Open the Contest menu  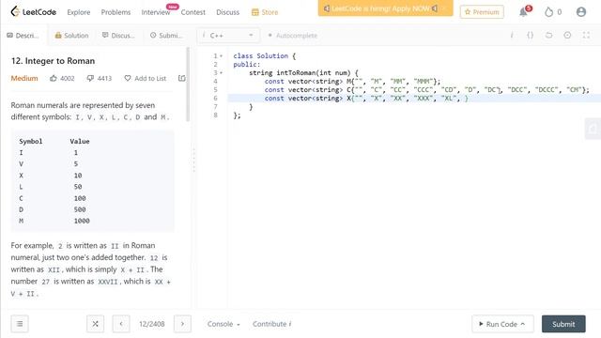point(193,12)
